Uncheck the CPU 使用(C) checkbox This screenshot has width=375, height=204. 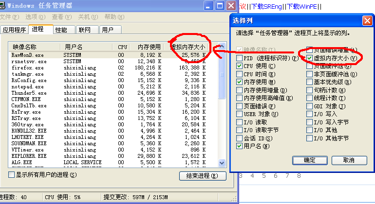pyautogui.click(x=239, y=66)
